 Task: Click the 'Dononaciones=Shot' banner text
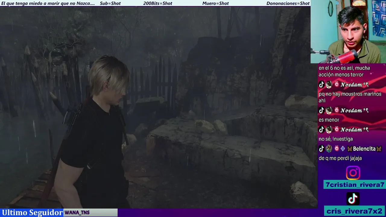click(x=288, y=3)
